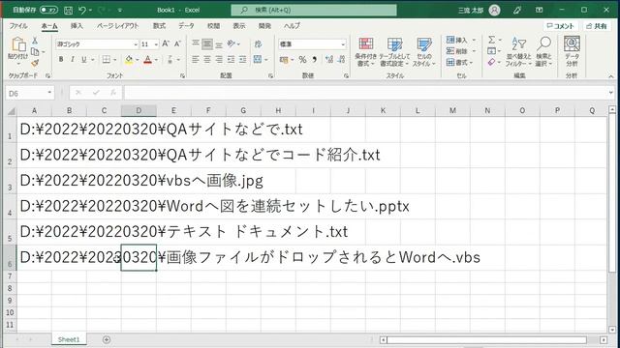620x348 pixels.
Task: Click the merge and center icon
Action: click(258, 60)
